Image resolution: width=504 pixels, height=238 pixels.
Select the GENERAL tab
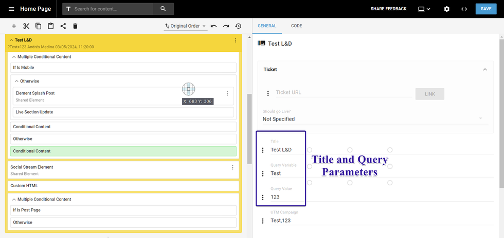click(267, 26)
